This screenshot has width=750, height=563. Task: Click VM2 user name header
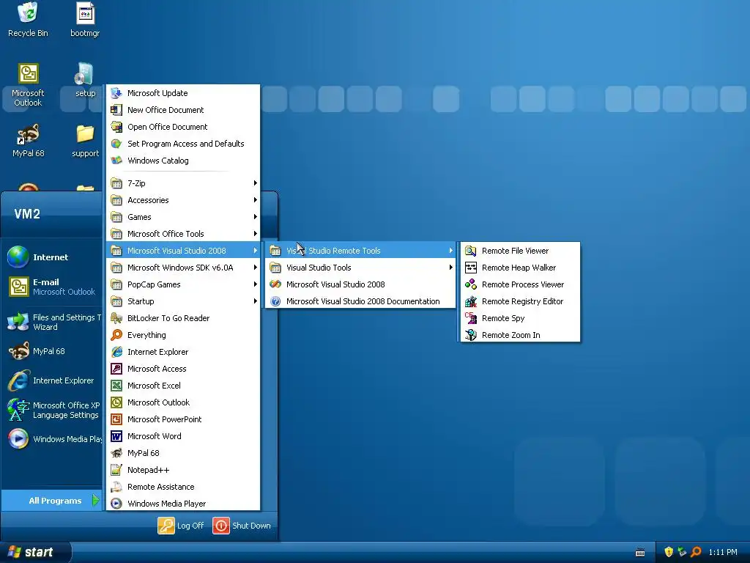pyautogui.click(x=27, y=213)
